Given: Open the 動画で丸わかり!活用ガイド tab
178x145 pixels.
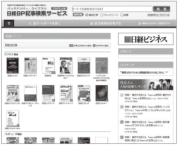Looking at the screenshot, I should click(154, 23).
